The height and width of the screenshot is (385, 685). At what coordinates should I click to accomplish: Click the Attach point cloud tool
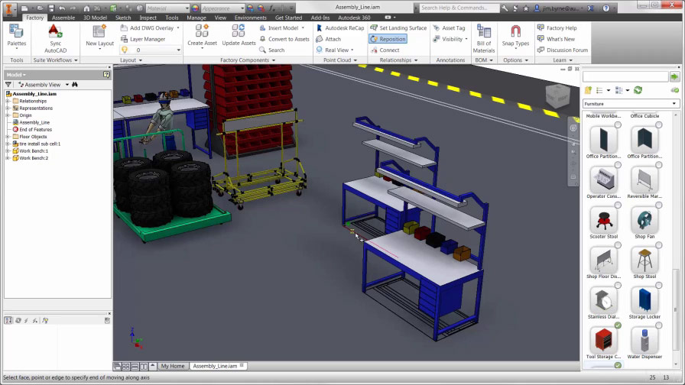[329, 39]
